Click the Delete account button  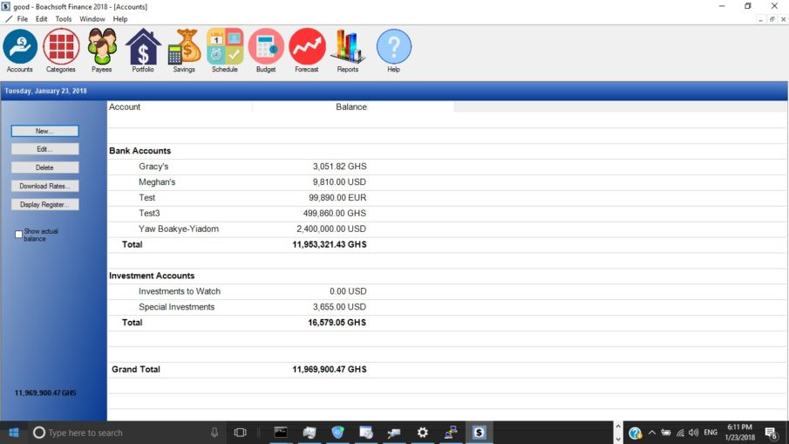click(44, 167)
